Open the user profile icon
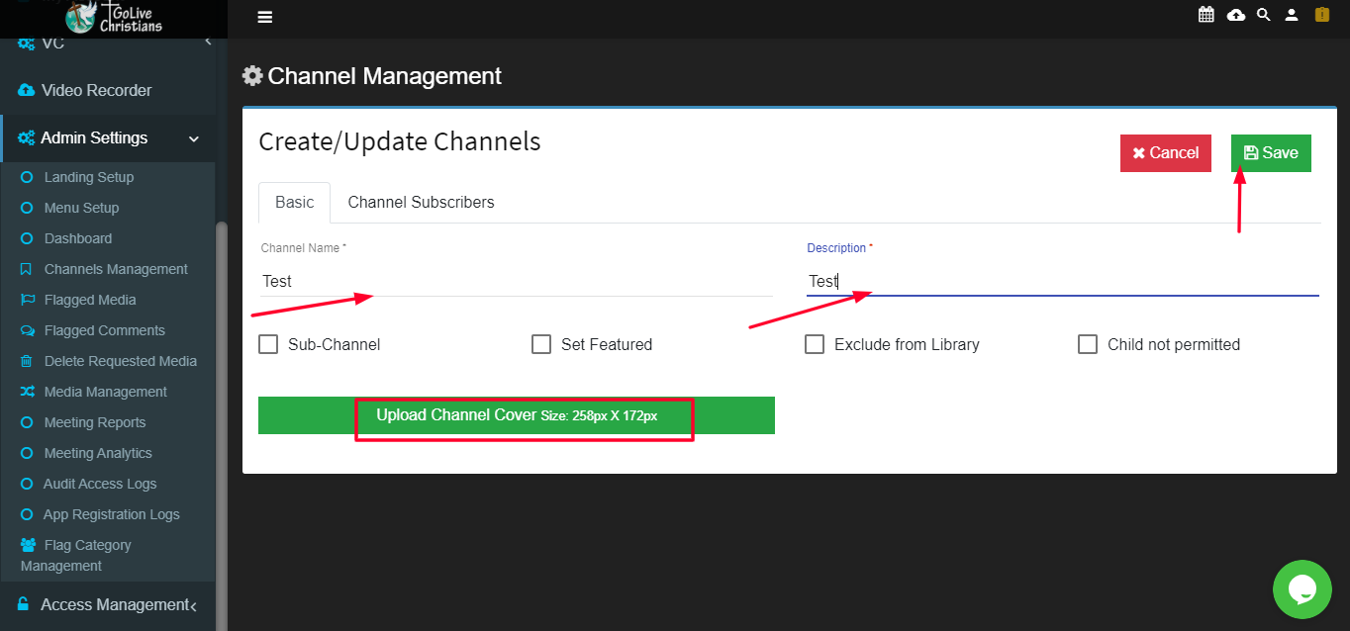 tap(1292, 15)
